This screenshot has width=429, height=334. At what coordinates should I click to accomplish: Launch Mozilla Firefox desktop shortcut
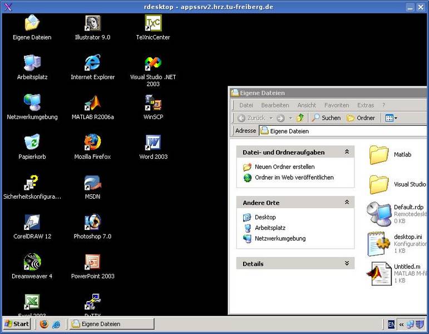click(x=92, y=146)
